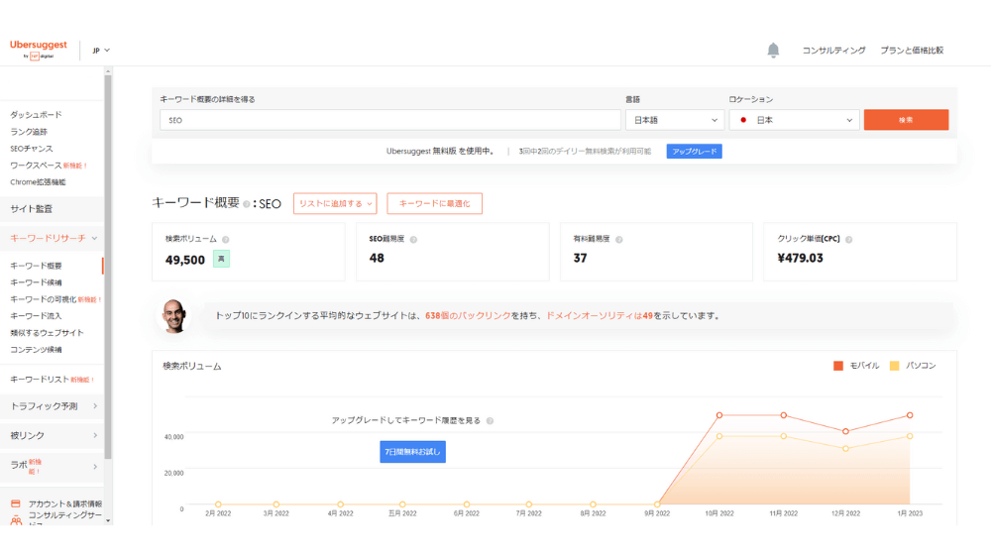This screenshot has width=991, height=558.
Task: Click the help icon next to 検索ボリューム card
Action: [226, 240]
